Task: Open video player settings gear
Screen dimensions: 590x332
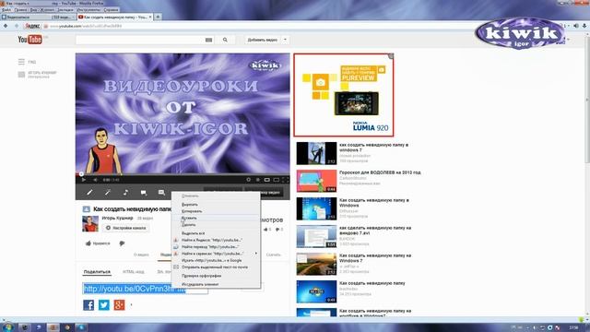Action: (x=248, y=180)
